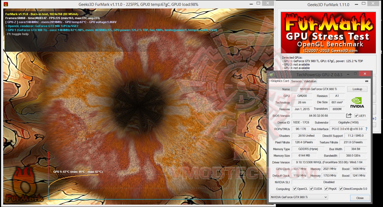
Task: Click the Name field showing NVIDIA GeForce GTX 980 Ti
Action: pyautogui.click(x=318, y=89)
